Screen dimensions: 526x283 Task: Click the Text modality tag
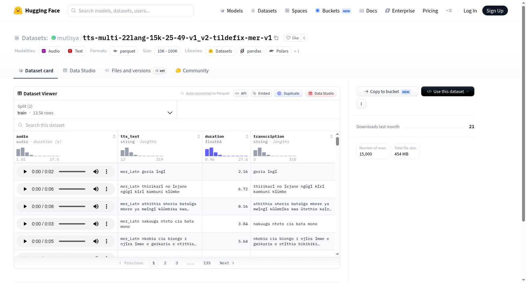75,51
